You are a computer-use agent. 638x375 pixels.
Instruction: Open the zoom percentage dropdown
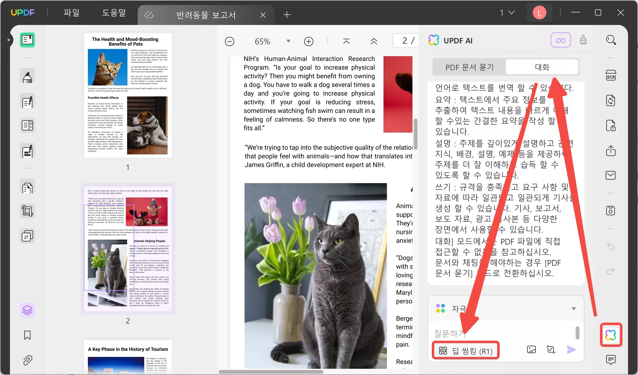coord(288,41)
